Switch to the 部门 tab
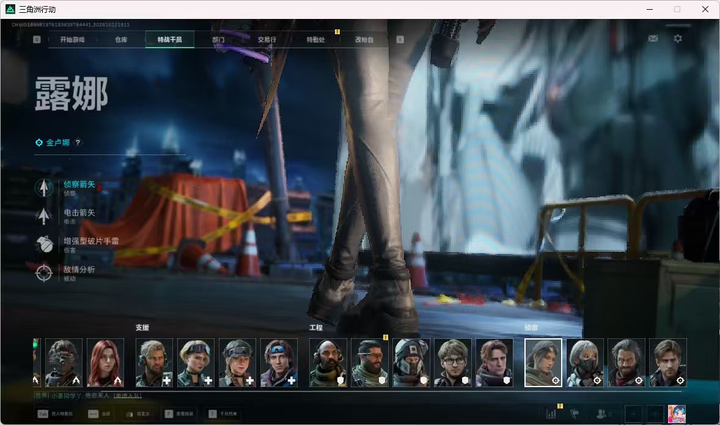The width and height of the screenshot is (720, 425). [x=219, y=40]
